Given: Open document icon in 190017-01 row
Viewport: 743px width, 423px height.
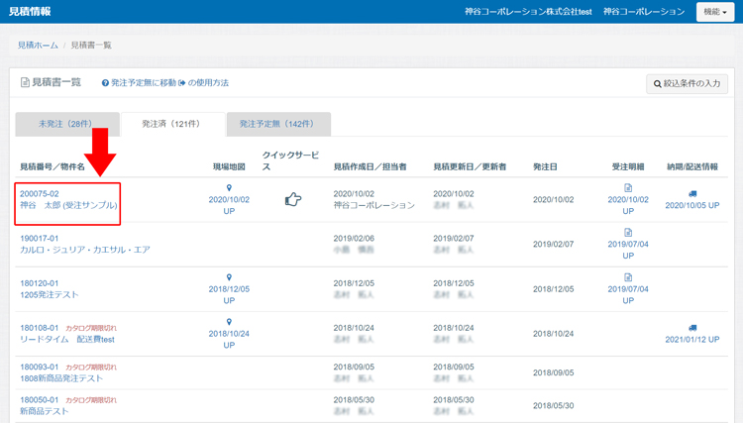Looking at the screenshot, I should click(628, 233).
